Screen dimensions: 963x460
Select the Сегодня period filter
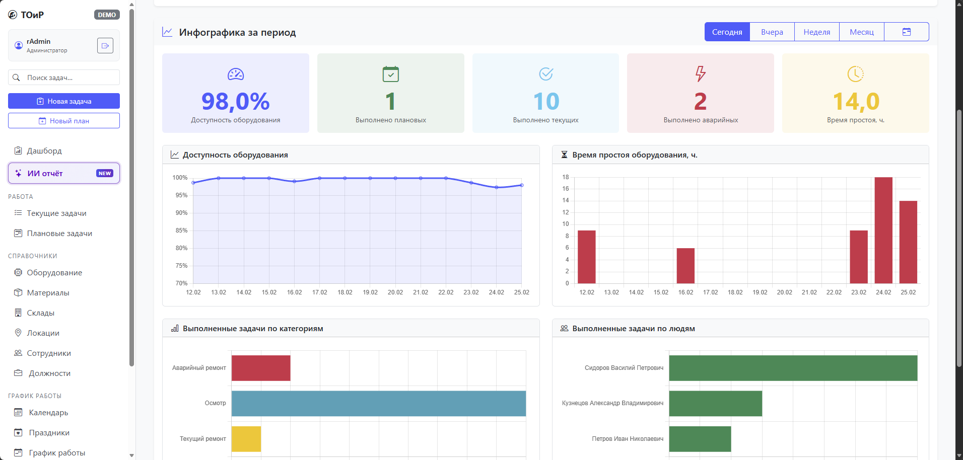click(x=727, y=32)
